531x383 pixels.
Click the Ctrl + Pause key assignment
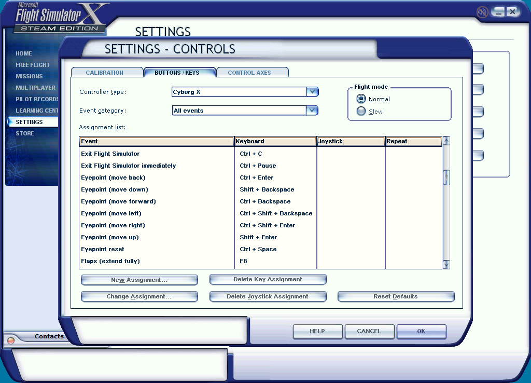coord(258,166)
